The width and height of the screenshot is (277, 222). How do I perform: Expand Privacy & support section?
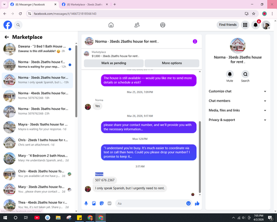[x=238, y=120]
